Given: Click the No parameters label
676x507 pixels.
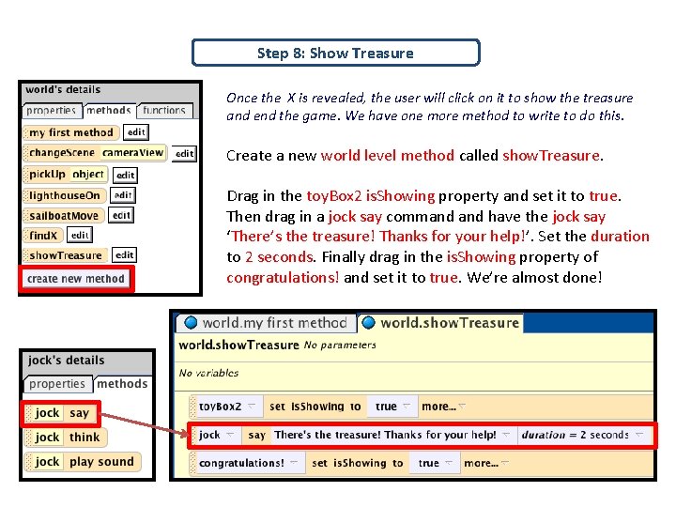Looking at the screenshot, I should click(340, 345).
